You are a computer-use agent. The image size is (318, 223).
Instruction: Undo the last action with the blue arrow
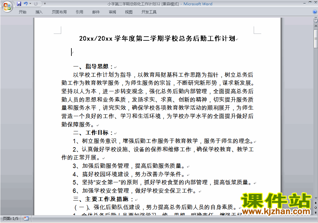[x=25, y=4]
